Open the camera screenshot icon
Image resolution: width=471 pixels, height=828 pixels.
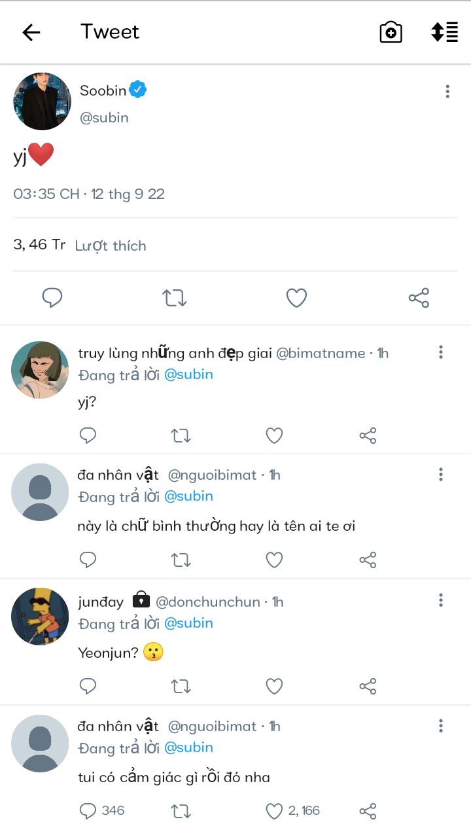[x=391, y=32]
